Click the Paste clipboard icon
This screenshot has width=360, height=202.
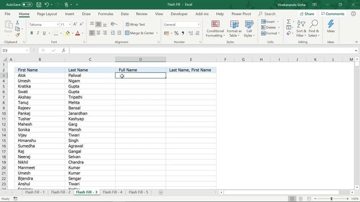tap(8, 25)
